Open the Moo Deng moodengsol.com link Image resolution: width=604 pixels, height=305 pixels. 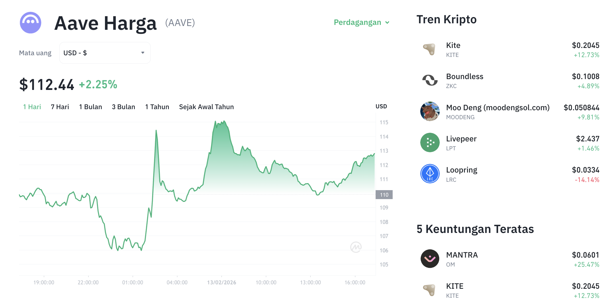point(497,108)
